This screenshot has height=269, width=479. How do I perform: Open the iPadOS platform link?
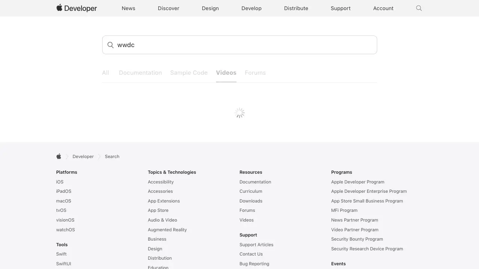tap(64, 191)
